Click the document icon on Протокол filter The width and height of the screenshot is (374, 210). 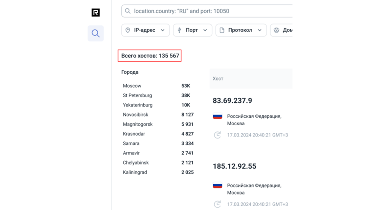(x=222, y=30)
